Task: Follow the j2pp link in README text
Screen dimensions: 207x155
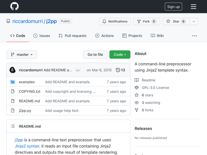Action: point(19,140)
